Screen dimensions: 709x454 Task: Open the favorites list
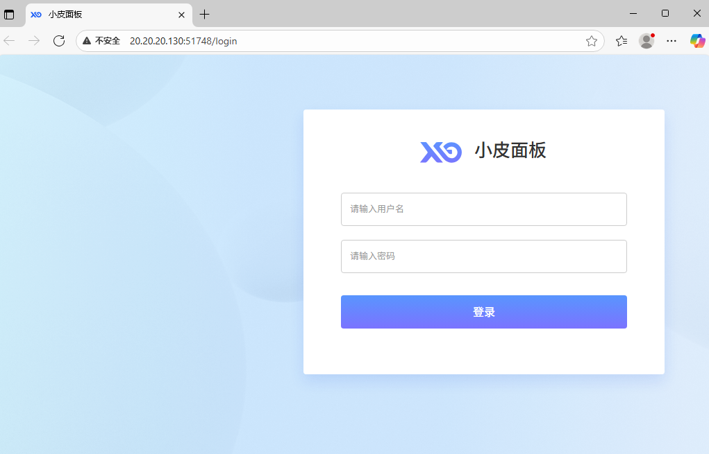[622, 41]
